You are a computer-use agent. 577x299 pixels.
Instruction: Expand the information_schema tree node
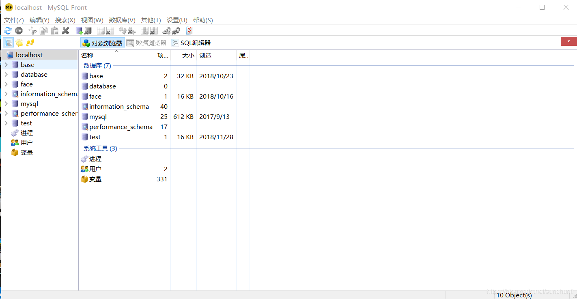6,94
